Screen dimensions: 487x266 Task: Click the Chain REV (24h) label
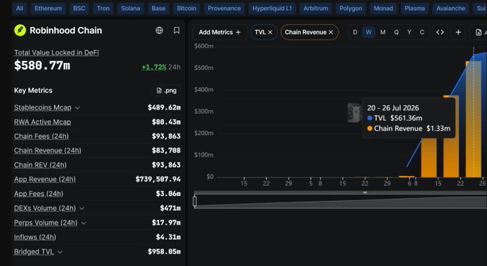coord(40,165)
